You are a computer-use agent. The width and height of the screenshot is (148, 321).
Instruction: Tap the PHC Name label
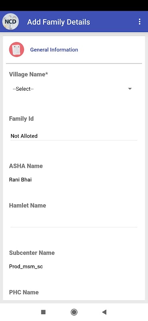click(24, 292)
